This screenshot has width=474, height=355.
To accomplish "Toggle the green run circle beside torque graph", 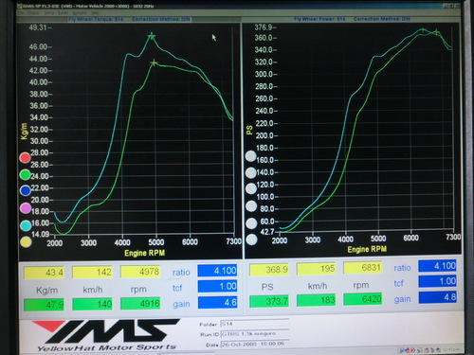I will tap(25, 174).
